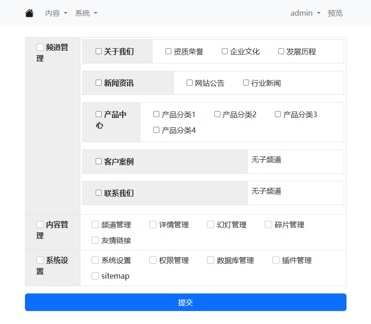Select the 产品分类1 checkbox
Image resolution: width=371 pixels, height=324 pixels.
point(156,114)
